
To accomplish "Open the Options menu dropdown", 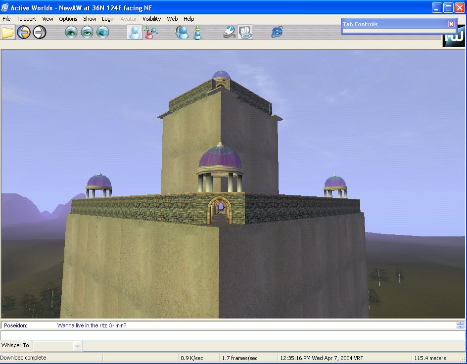I will pyautogui.click(x=68, y=19).
